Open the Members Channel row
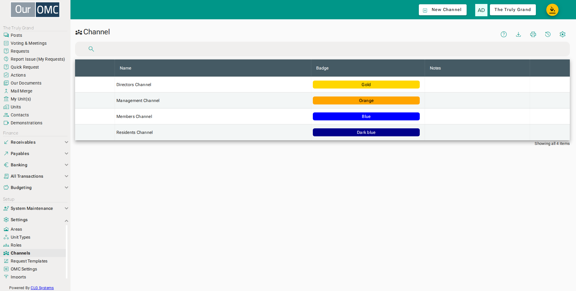 click(x=322, y=116)
